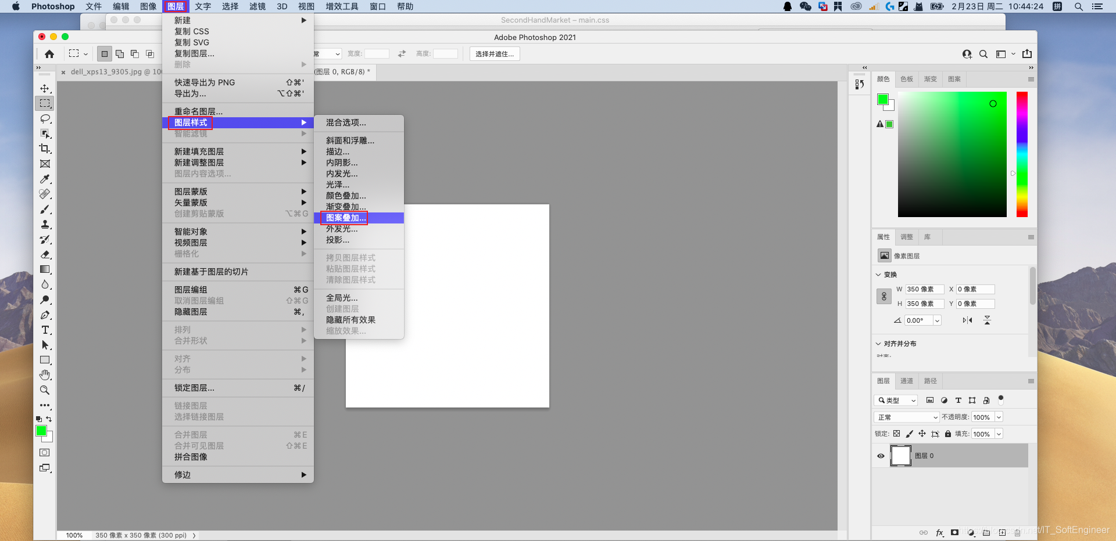Choose 描边... layer style
Image resolution: width=1116 pixels, height=541 pixels.
click(x=359, y=152)
